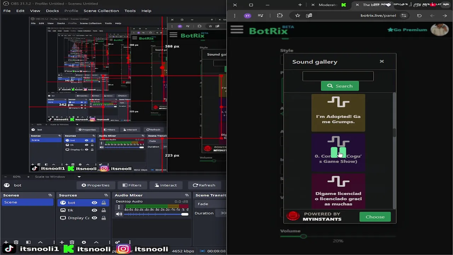Remove selected scene with trash icon

(x=16, y=242)
